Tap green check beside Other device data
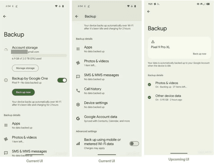The height and width of the screenshot is (164, 214). [x=149, y=97]
